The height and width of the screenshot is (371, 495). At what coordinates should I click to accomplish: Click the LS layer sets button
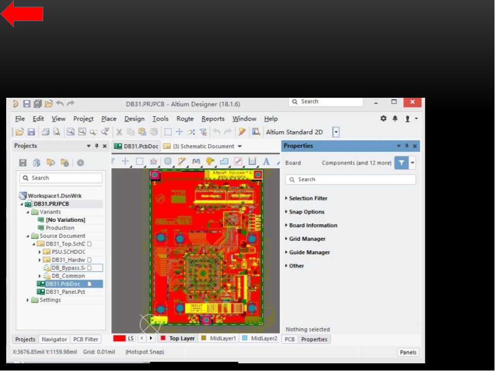[x=131, y=338]
